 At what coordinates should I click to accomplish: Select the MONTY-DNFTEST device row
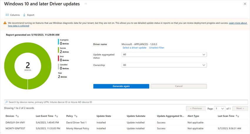click(16, 128)
